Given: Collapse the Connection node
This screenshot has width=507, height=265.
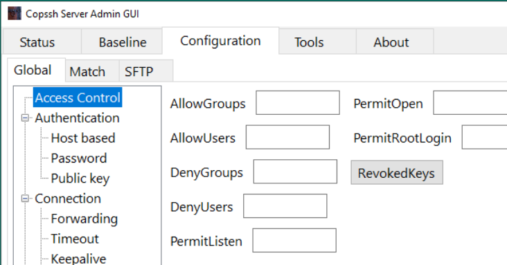Looking at the screenshot, I should click(25, 199).
